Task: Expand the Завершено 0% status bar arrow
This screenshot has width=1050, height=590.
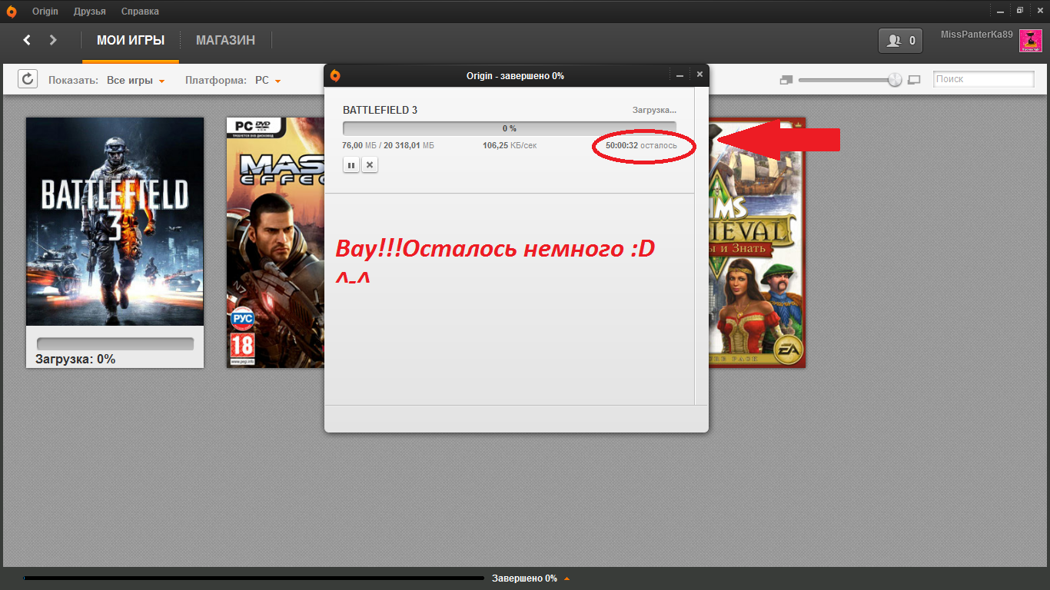Action: coord(567,578)
